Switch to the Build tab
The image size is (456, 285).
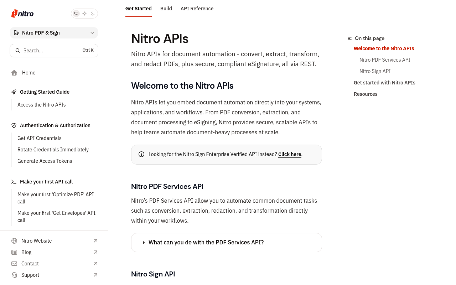coord(166,9)
